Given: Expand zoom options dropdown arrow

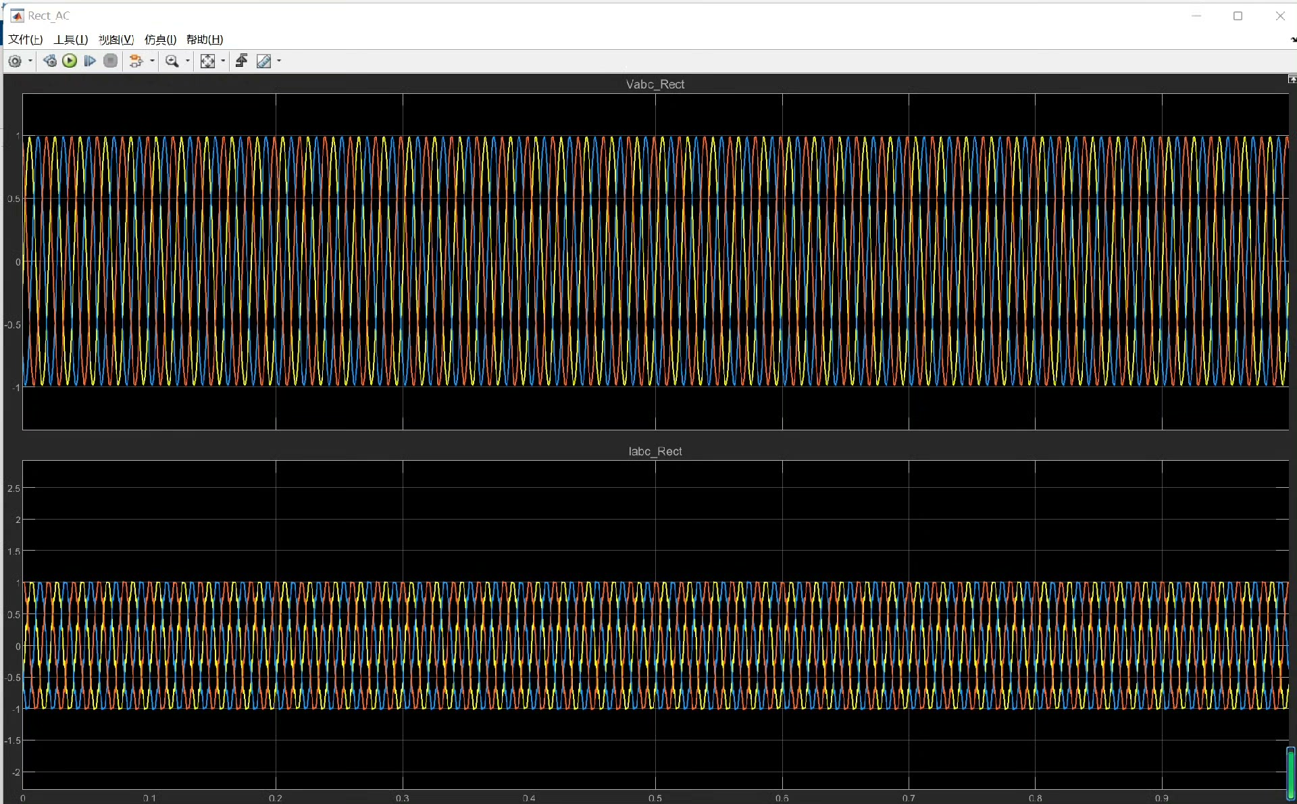Looking at the screenshot, I should click(188, 61).
